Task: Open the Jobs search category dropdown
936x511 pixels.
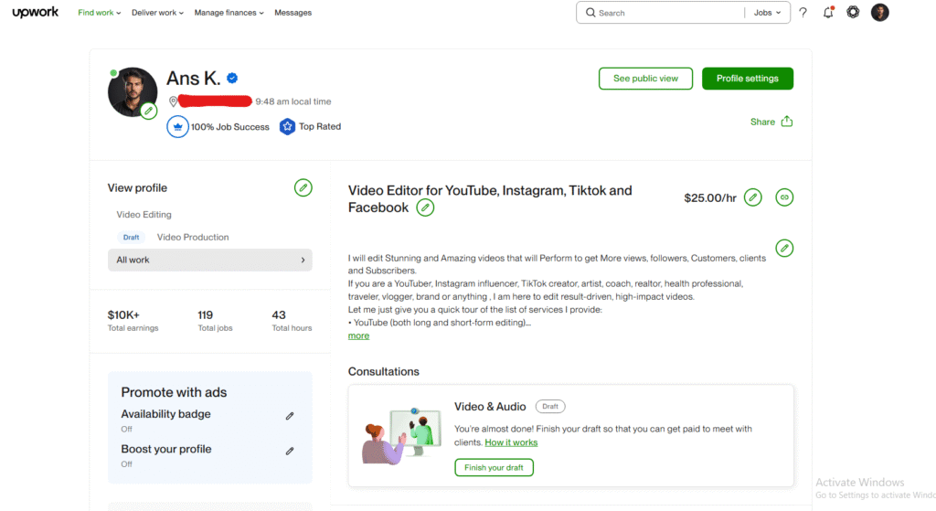Action: [767, 13]
